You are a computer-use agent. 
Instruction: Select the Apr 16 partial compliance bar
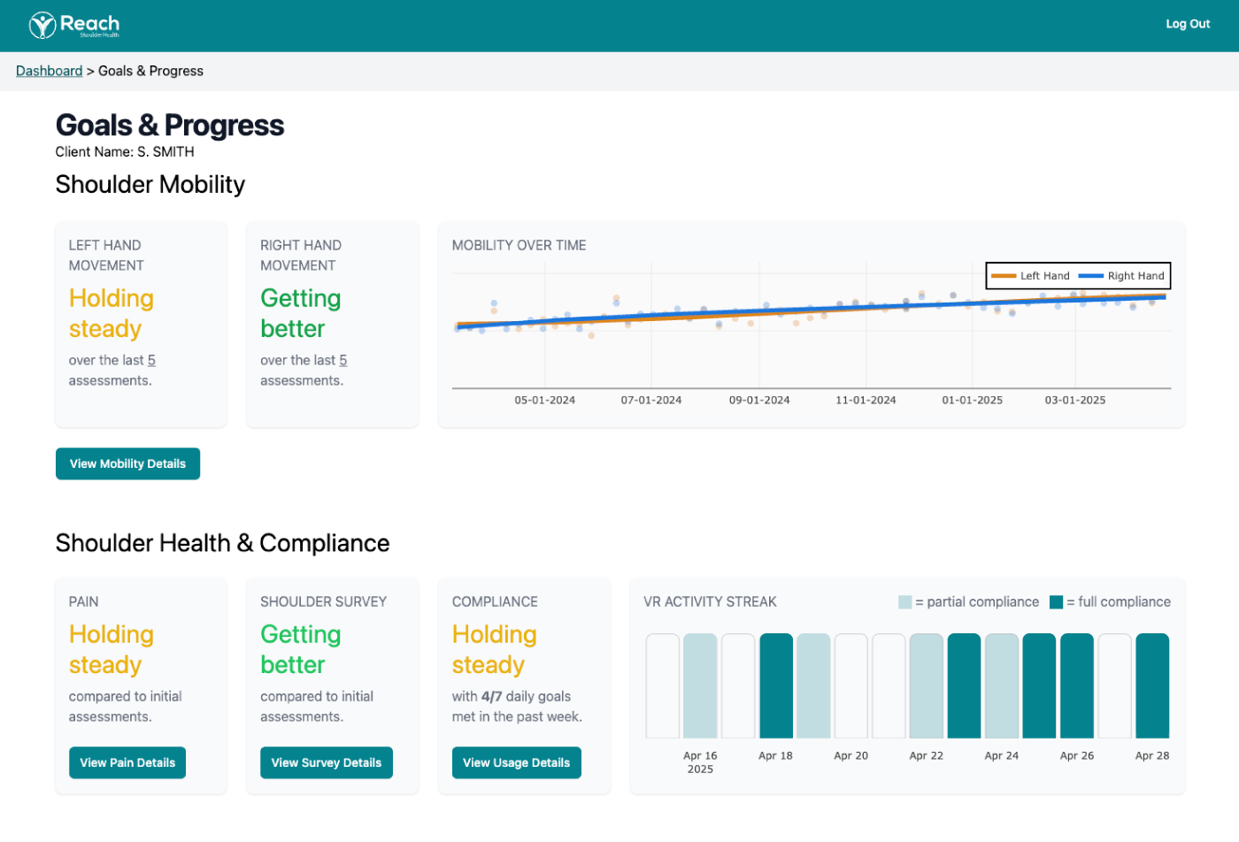pyautogui.click(x=700, y=685)
